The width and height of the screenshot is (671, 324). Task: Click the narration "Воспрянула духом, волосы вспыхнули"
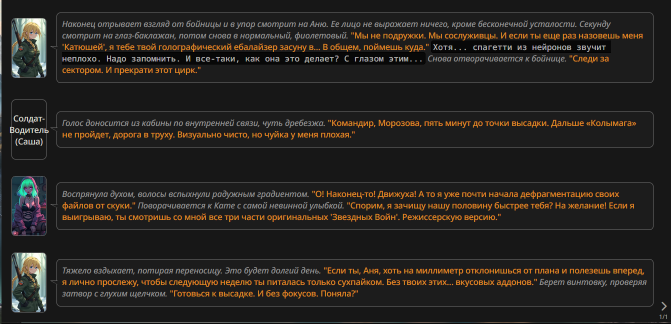[x=185, y=194]
